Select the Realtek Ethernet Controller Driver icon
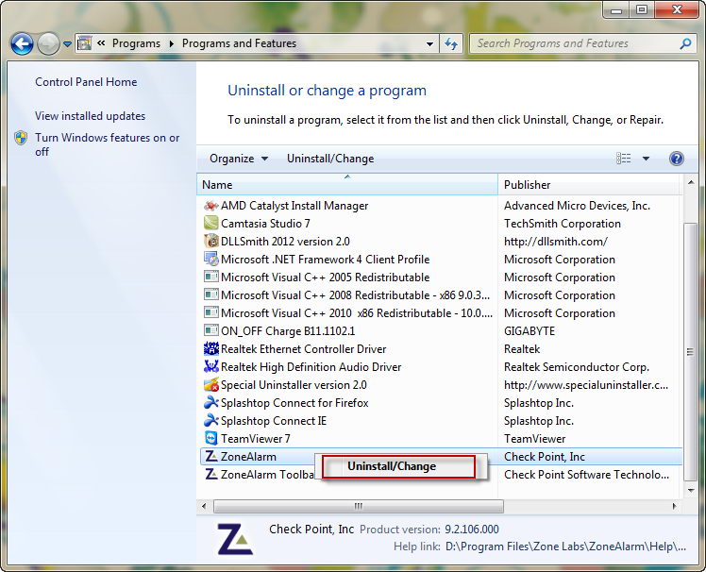 (211, 349)
